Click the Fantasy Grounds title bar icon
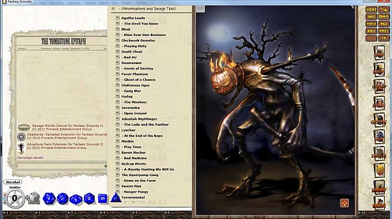The height and width of the screenshot is (219, 392). click(x=4, y=2)
